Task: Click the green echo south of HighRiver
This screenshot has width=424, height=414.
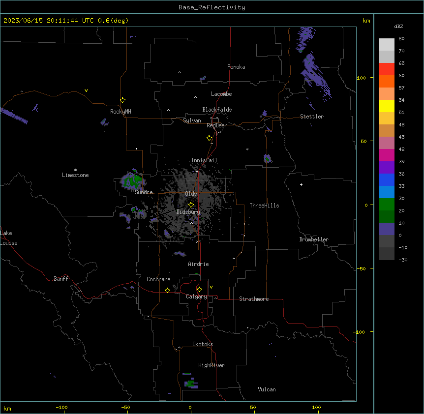Action: tap(191, 384)
